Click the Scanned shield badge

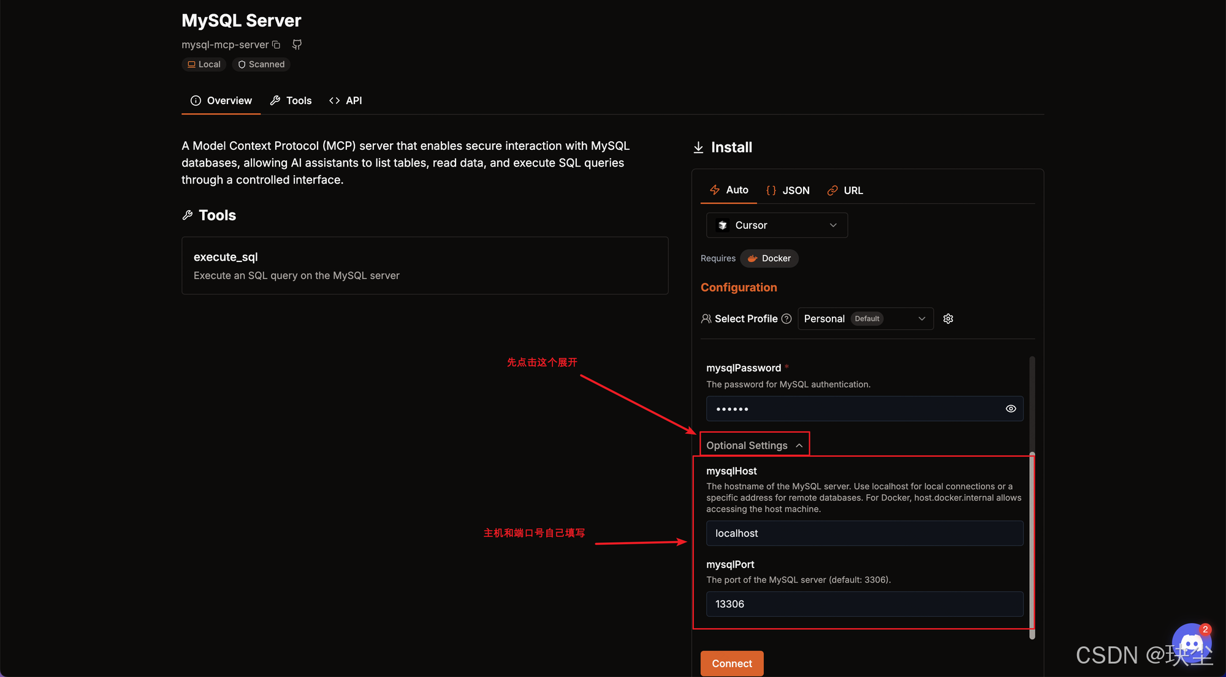261,64
